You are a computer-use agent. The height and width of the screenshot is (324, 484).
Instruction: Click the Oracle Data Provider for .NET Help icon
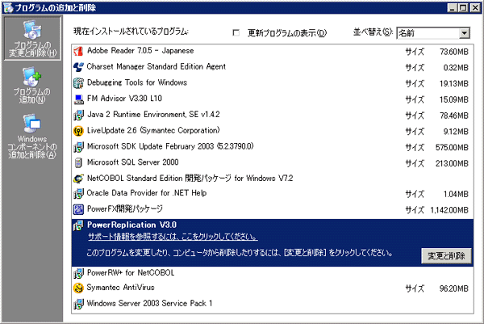(x=78, y=194)
